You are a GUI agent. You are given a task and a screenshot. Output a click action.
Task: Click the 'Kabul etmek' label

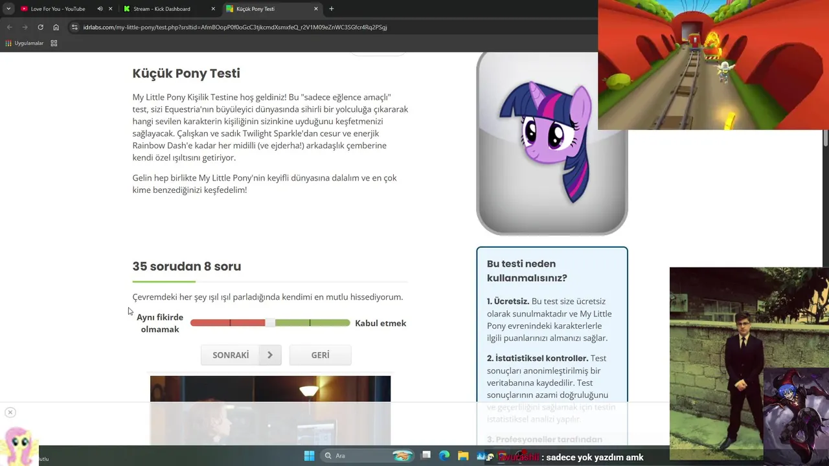click(x=381, y=324)
